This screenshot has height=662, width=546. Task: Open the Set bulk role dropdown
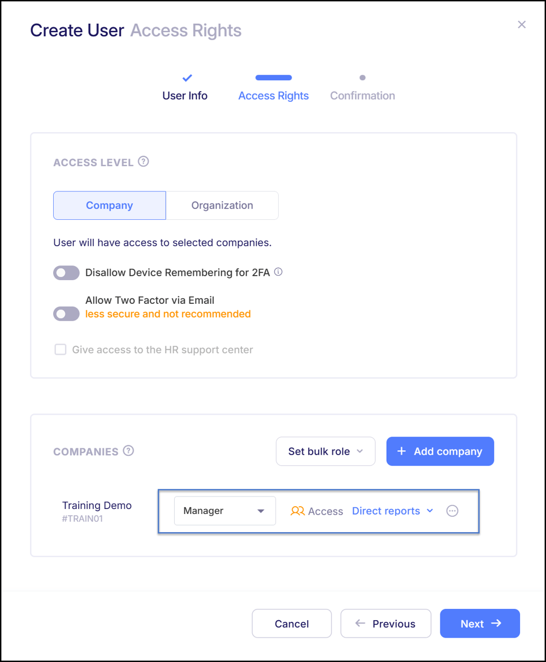click(326, 451)
